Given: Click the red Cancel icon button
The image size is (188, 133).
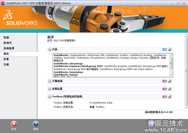Looking at the screenshot, I should tap(14, 124).
